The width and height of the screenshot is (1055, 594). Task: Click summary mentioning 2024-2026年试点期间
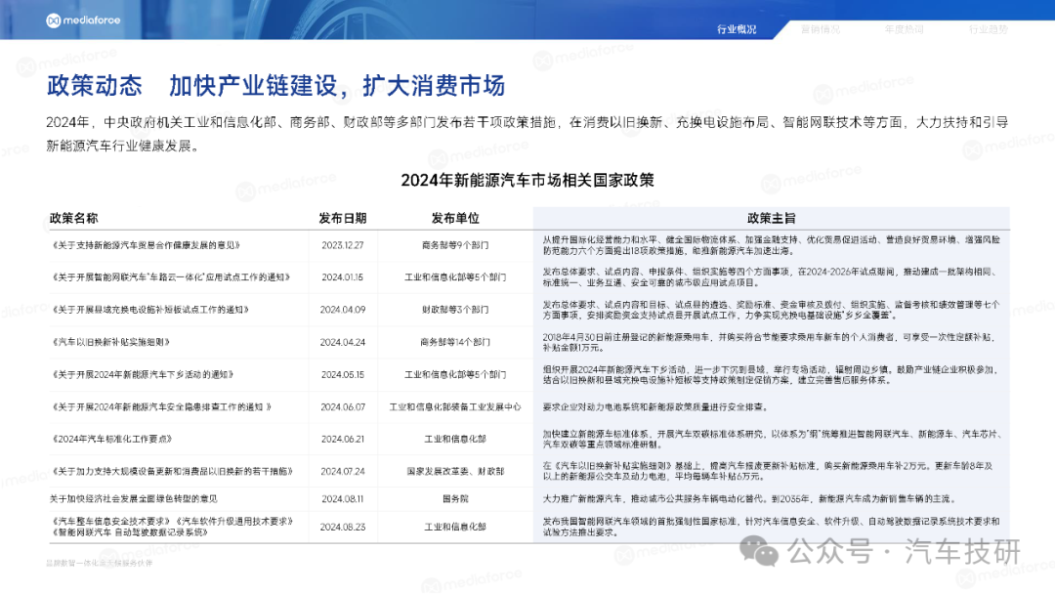pos(771,277)
